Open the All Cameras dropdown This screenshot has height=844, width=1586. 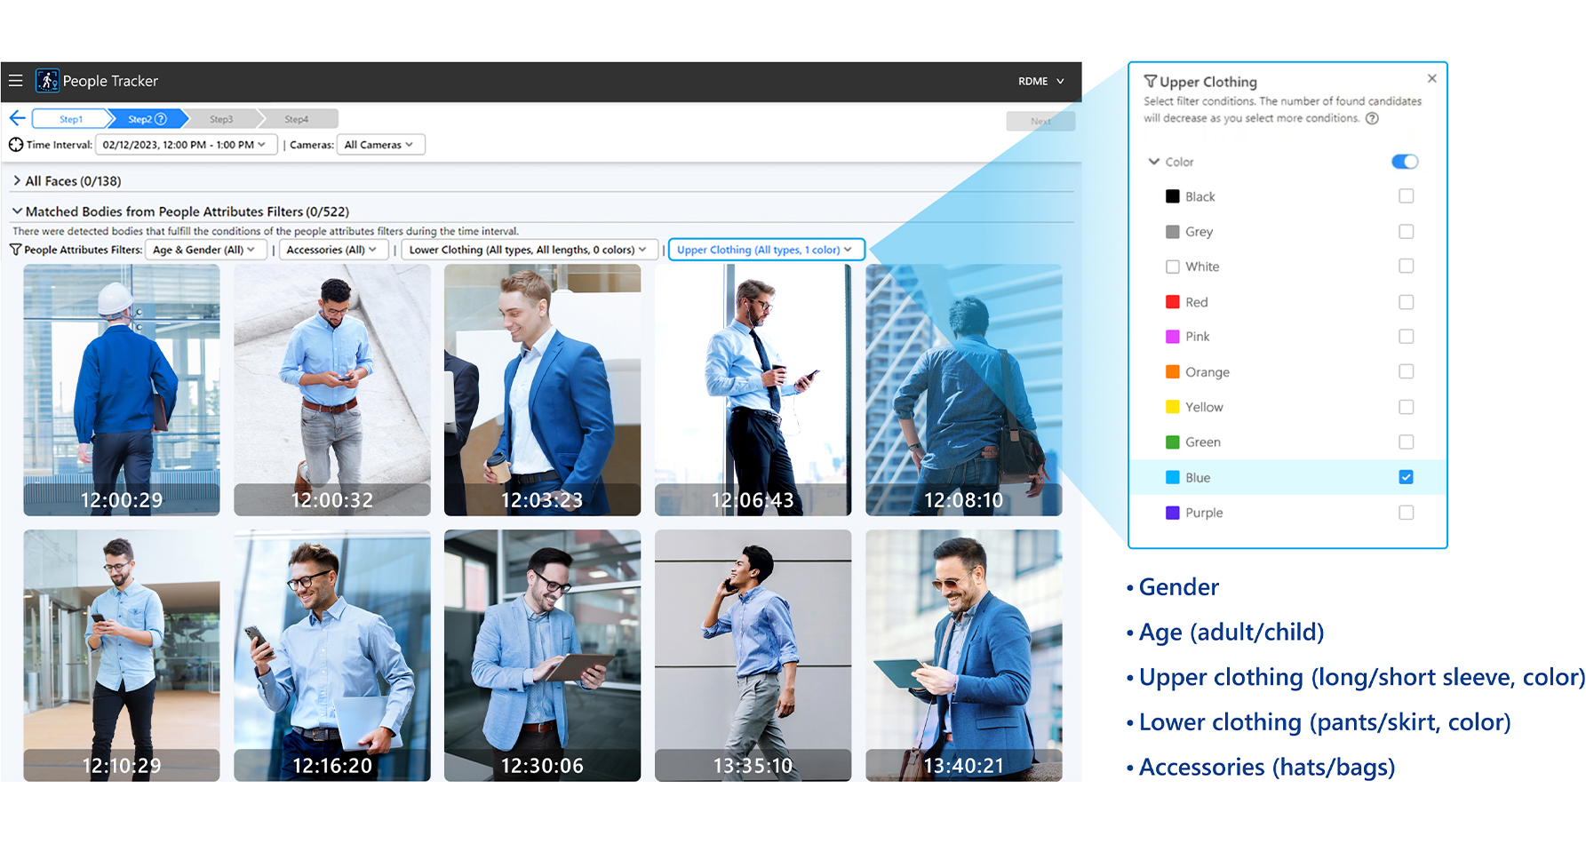(379, 145)
